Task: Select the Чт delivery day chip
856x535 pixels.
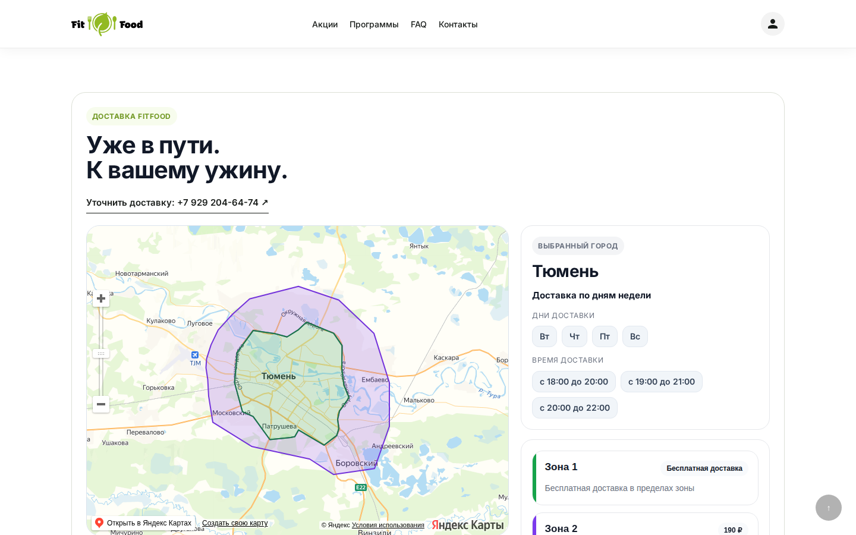Action: point(574,336)
